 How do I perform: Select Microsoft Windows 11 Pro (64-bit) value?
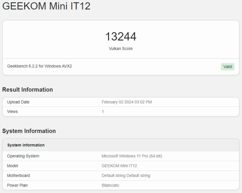[x=134, y=156]
